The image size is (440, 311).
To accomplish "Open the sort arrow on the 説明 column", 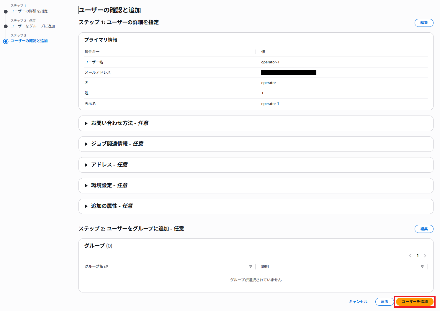I will coord(422,266).
